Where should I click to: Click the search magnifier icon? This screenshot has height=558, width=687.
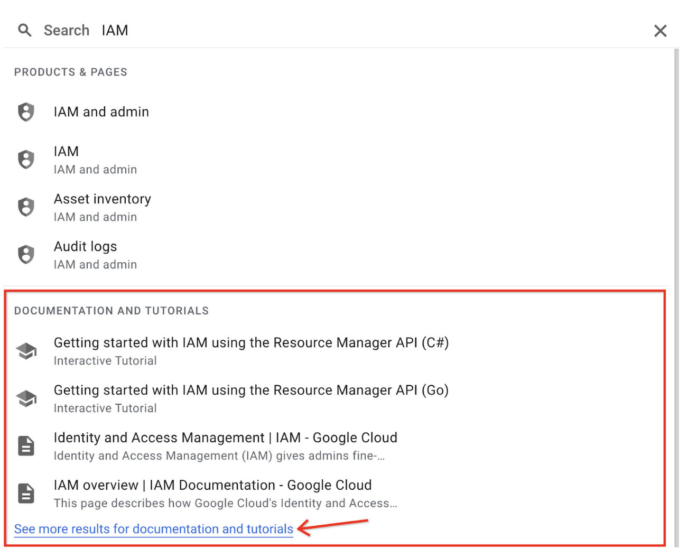pyautogui.click(x=24, y=30)
